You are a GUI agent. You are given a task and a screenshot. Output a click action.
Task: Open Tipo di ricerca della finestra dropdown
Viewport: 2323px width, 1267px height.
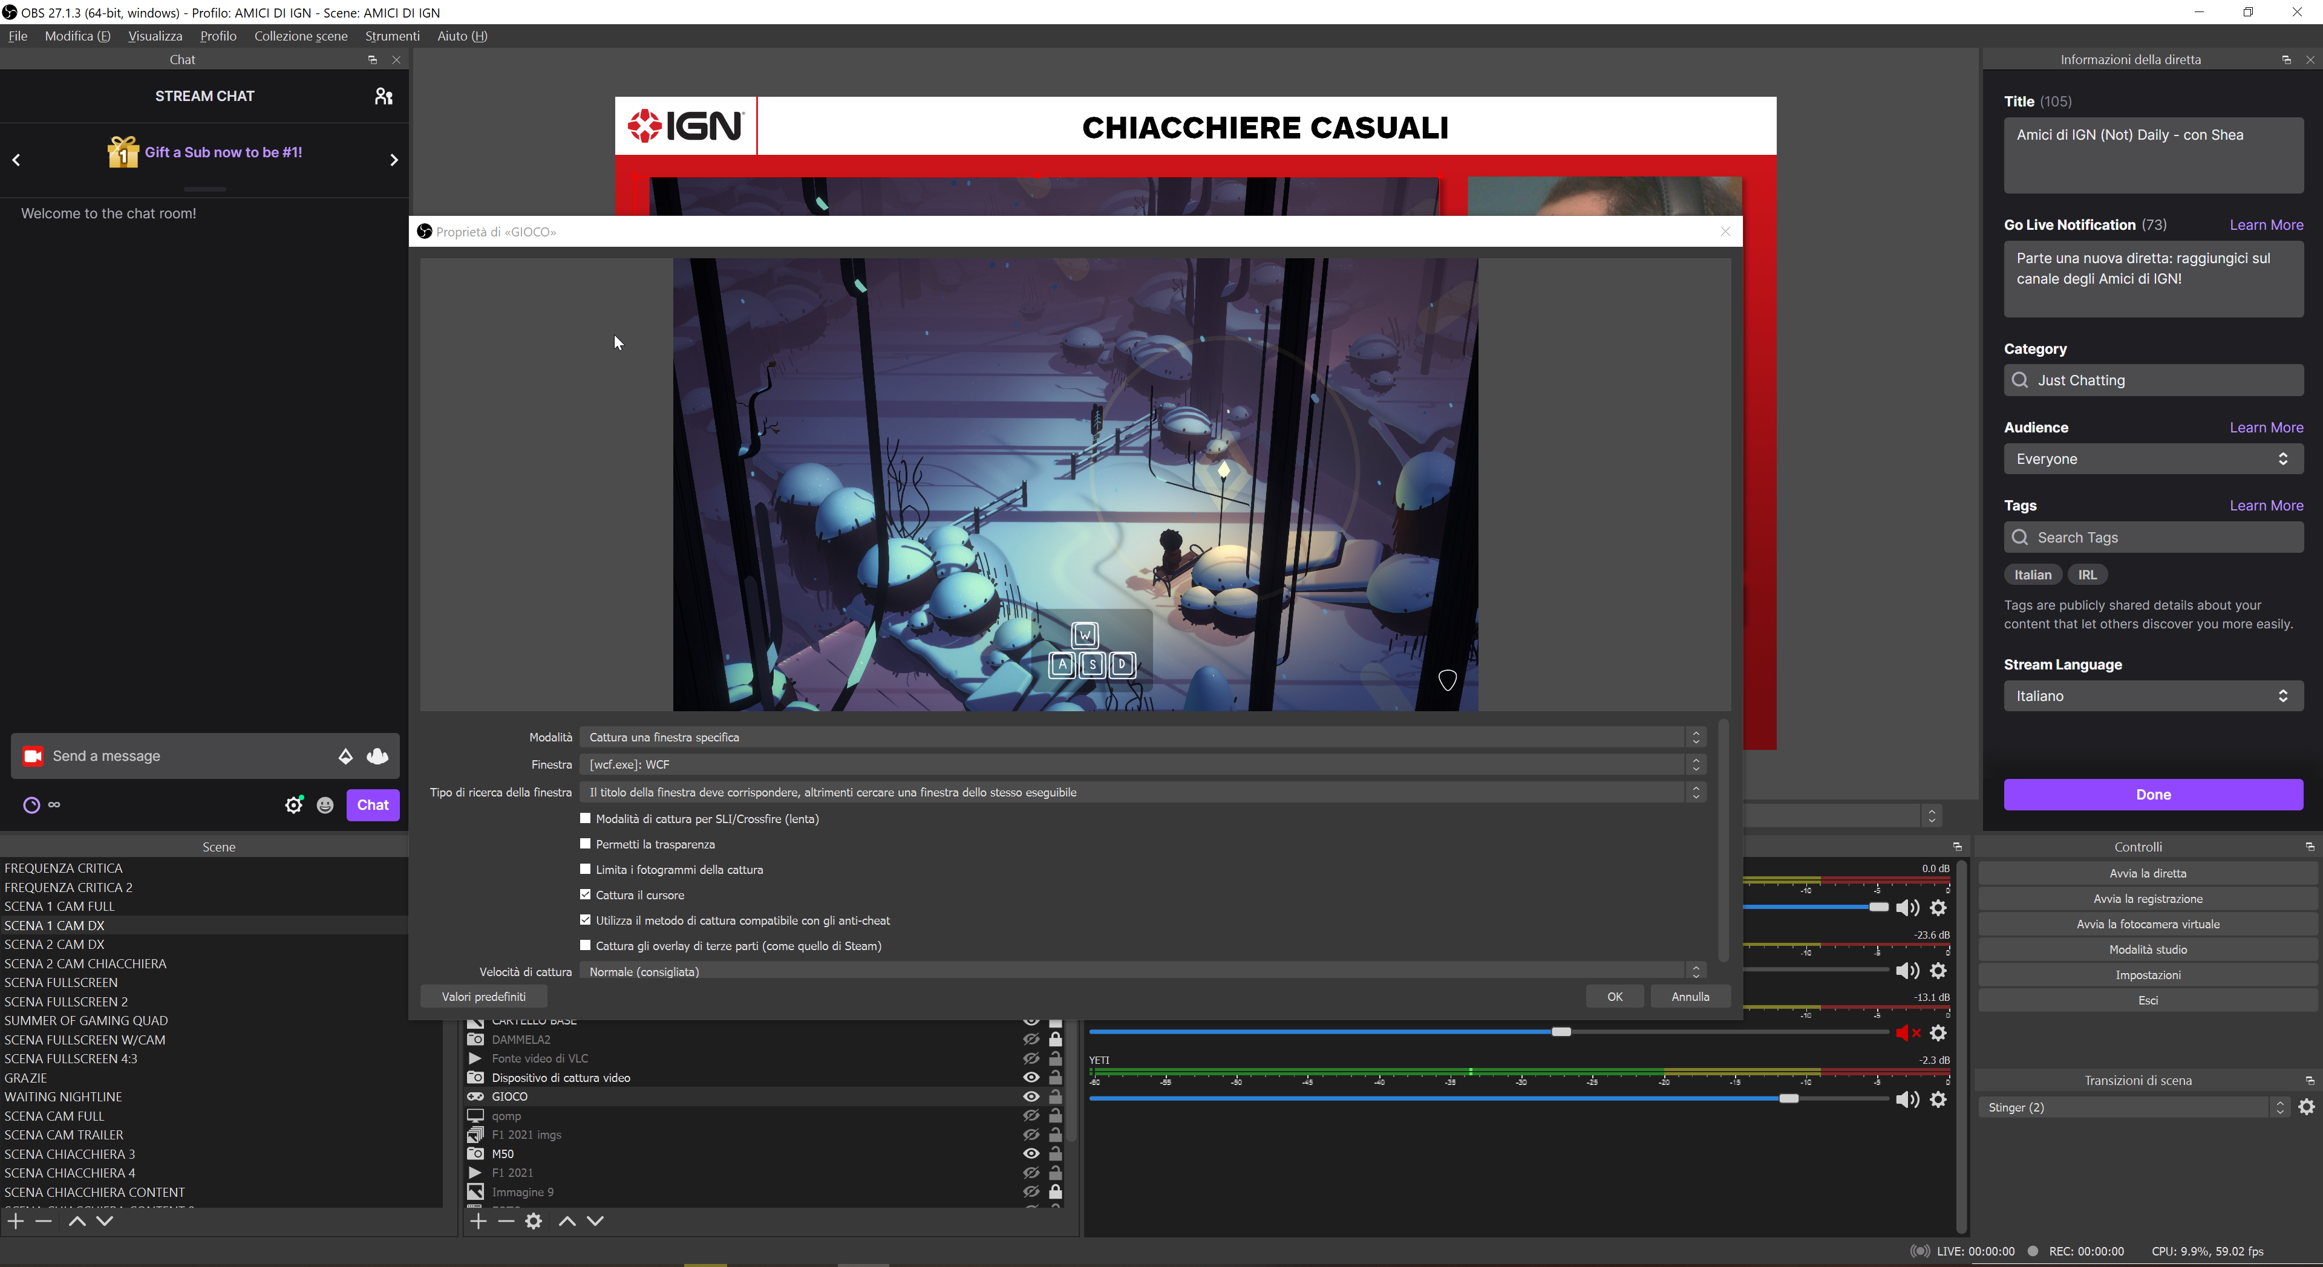coord(1142,792)
